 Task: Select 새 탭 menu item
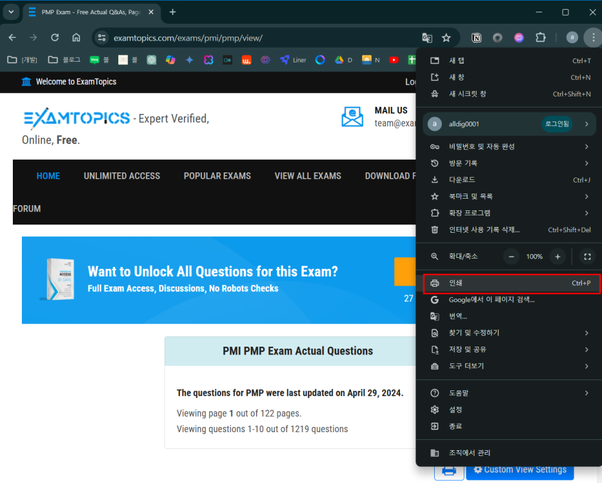(x=510, y=60)
